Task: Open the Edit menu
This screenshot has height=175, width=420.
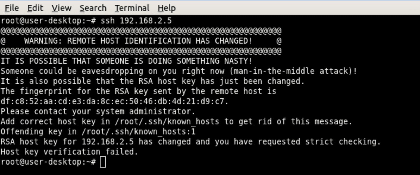Action: tap(35, 8)
